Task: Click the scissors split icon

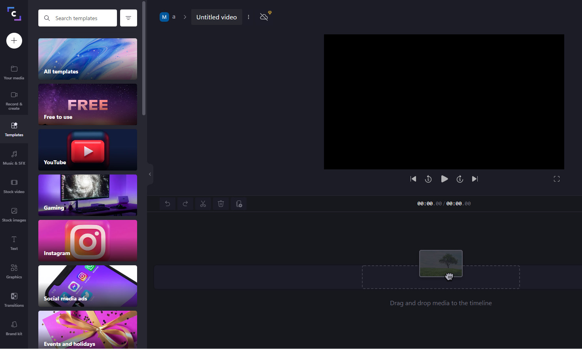Action: [203, 204]
